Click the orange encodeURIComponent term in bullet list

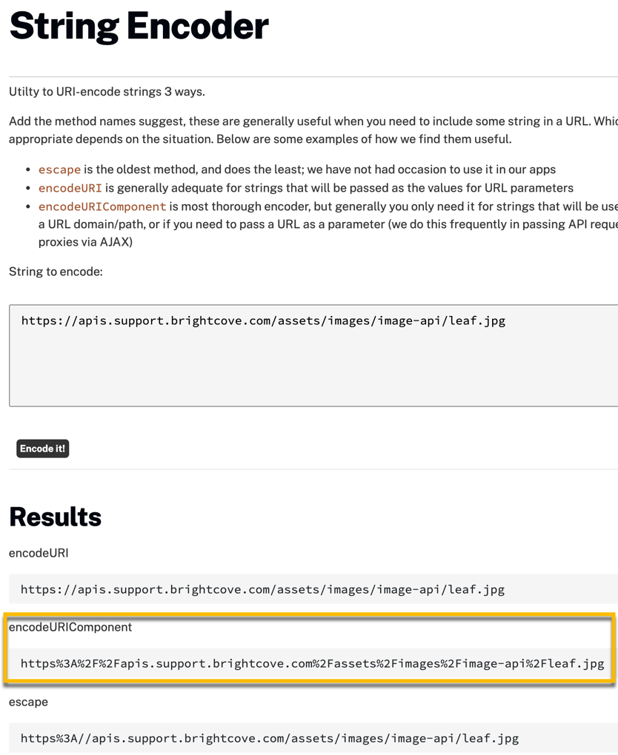tap(102, 207)
